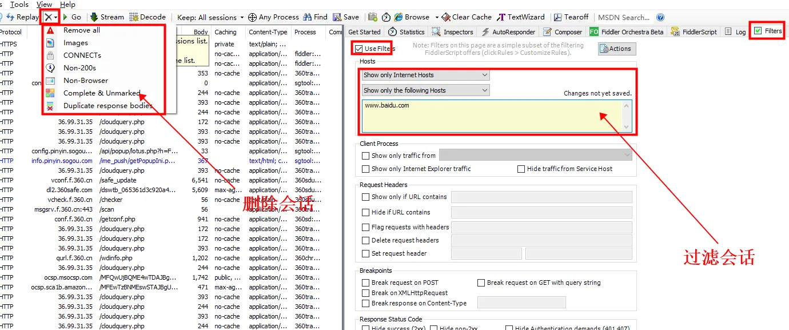Enable Hide traffic from Service Host

pyautogui.click(x=521, y=169)
